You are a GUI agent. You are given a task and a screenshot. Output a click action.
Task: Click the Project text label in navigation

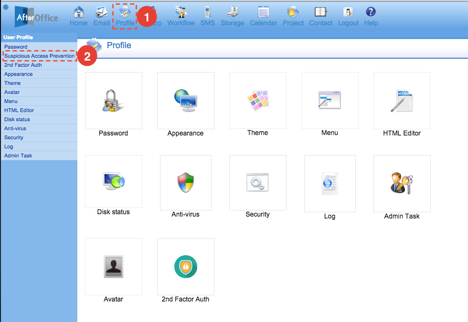[x=293, y=23]
